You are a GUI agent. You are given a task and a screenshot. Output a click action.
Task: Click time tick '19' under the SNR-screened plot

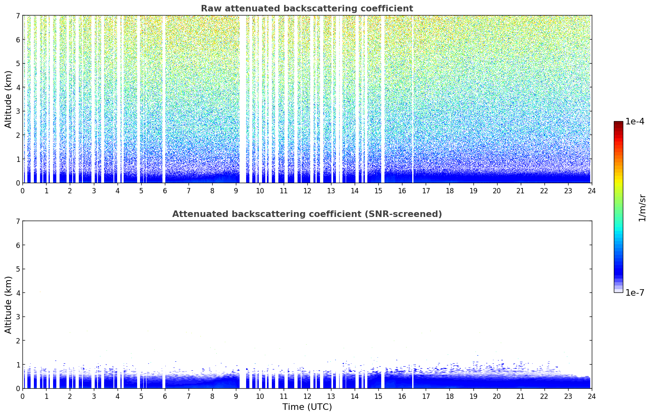click(473, 396)
